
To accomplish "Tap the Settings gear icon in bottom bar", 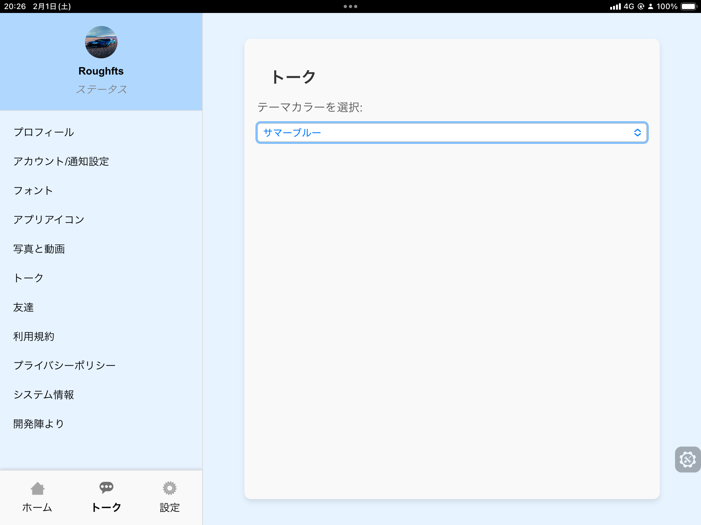I will tap(169, 488).
